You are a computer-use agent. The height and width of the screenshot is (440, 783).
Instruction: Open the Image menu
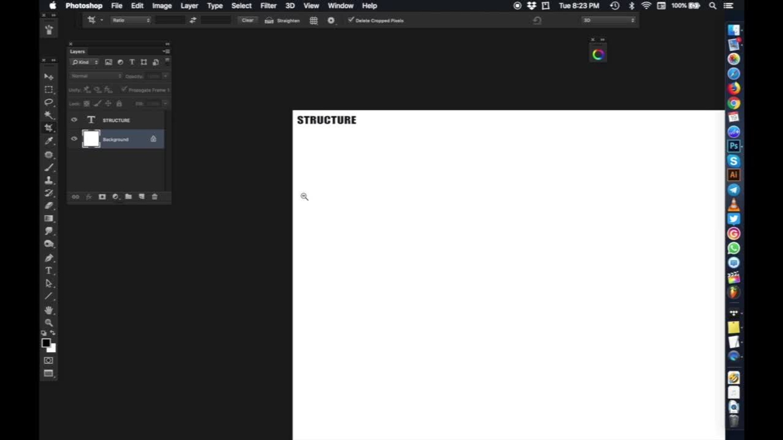point(162,6)
